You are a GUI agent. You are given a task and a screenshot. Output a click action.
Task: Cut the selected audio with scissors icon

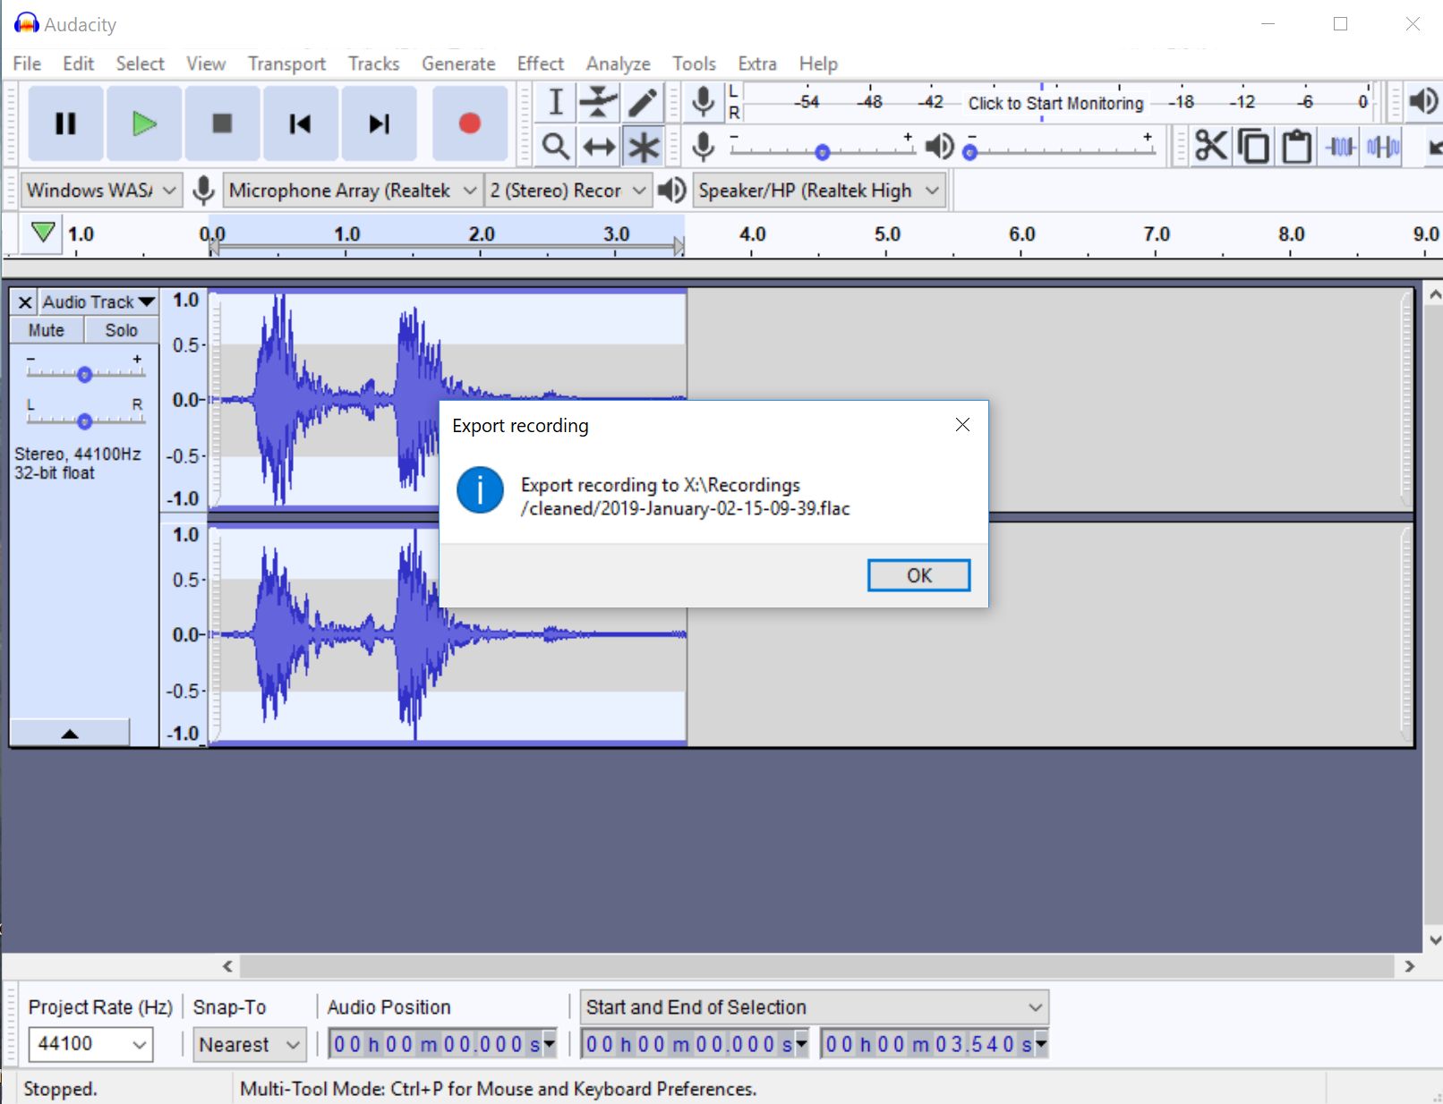tap(1210, 146)
